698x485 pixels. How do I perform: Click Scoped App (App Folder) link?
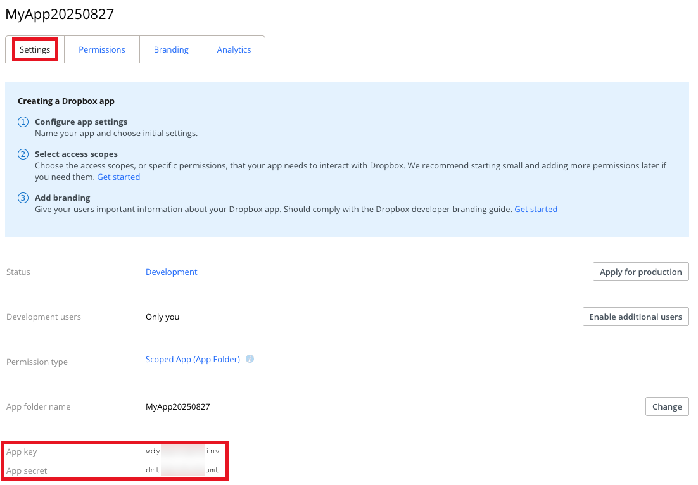coord(193,359)
